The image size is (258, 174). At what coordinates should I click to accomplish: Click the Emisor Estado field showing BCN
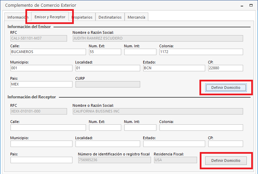point(174,68)
